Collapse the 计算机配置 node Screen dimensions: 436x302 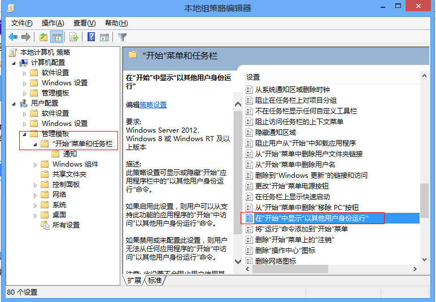click(14, 63)
